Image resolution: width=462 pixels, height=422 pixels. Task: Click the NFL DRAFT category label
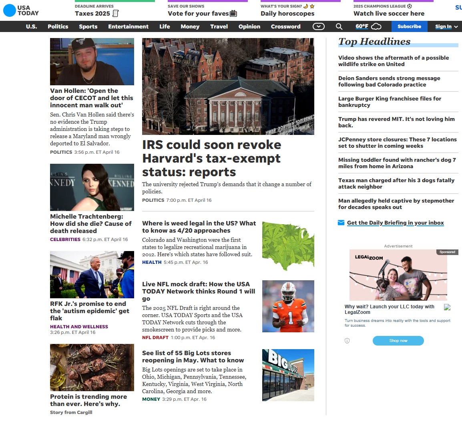coord(155,338)
